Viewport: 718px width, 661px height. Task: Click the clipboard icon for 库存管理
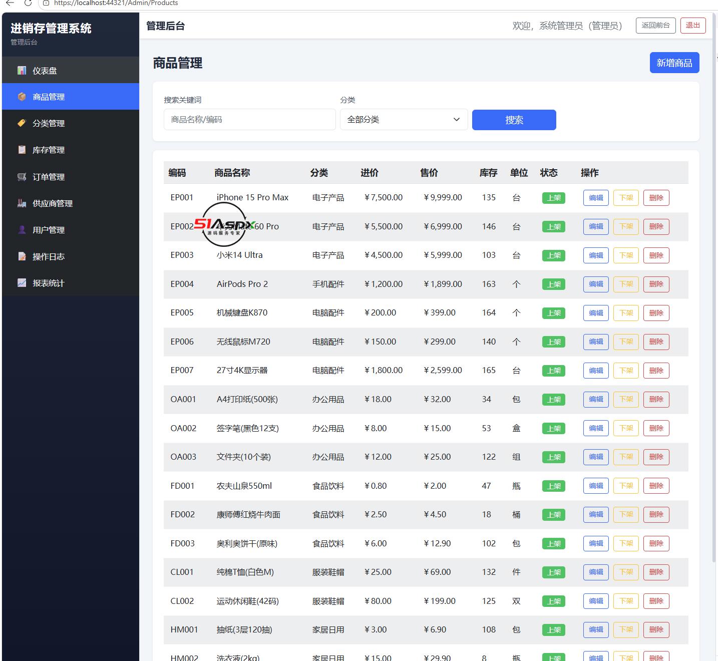22,150
